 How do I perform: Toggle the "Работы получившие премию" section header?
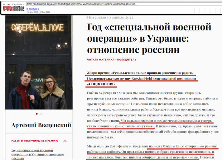[35, 141]
